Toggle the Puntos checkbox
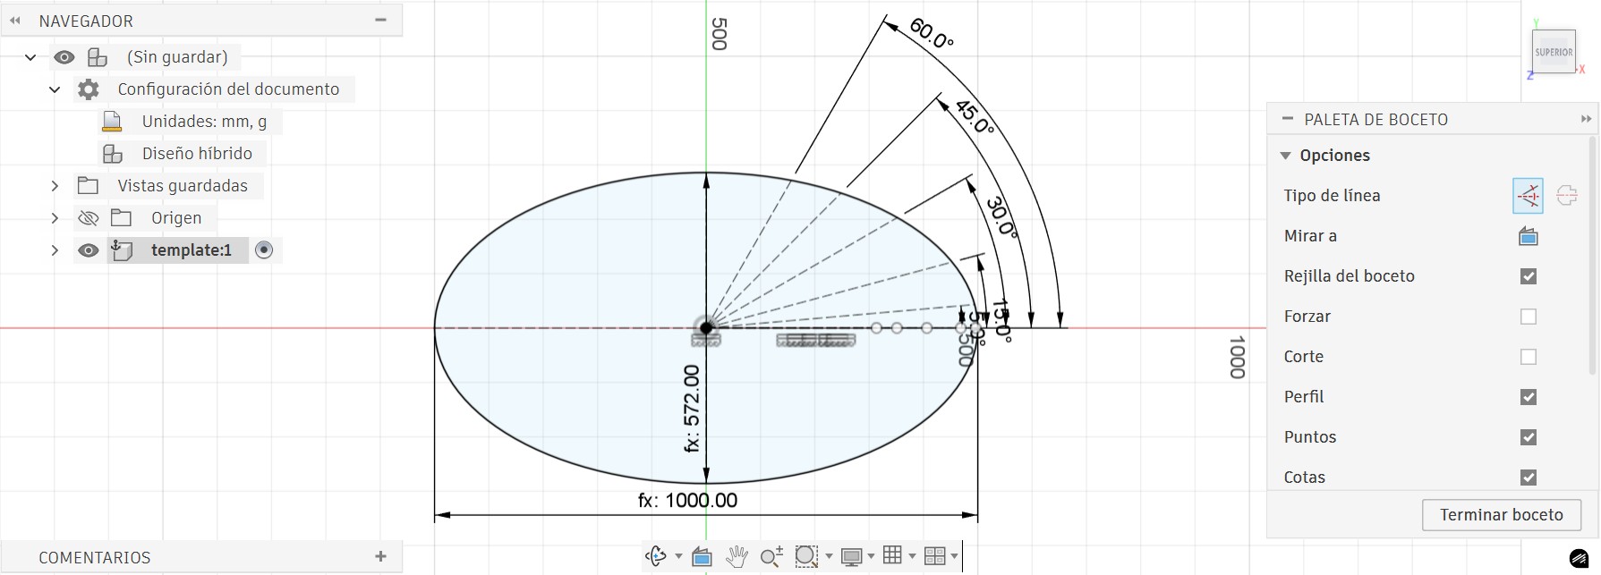The height and width of the screenshot is (575, 1601). tap(1529, 437)
